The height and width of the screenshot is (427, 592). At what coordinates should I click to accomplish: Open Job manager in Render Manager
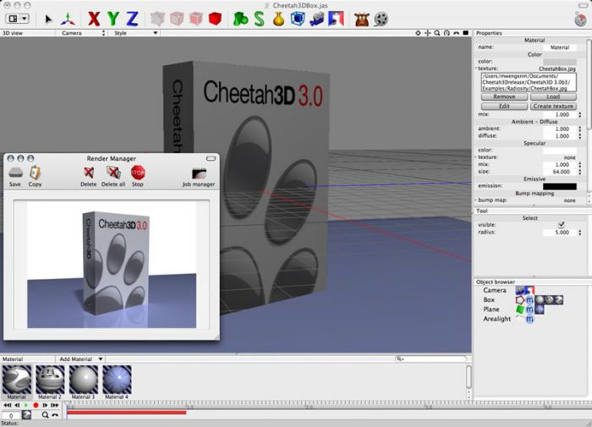coord(199,177)
